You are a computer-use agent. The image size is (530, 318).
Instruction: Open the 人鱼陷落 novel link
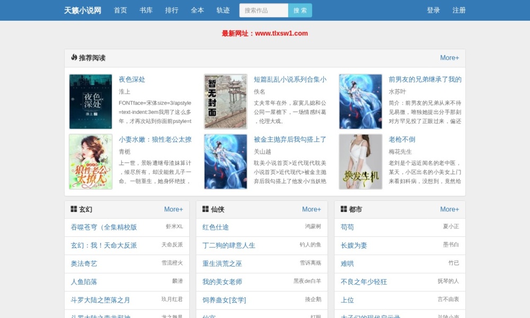[x=84, y=282]
